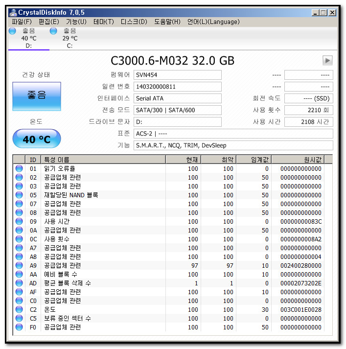
Task: Select the C: drive tab at 29 °C
Action: click(x=70, y=38)
